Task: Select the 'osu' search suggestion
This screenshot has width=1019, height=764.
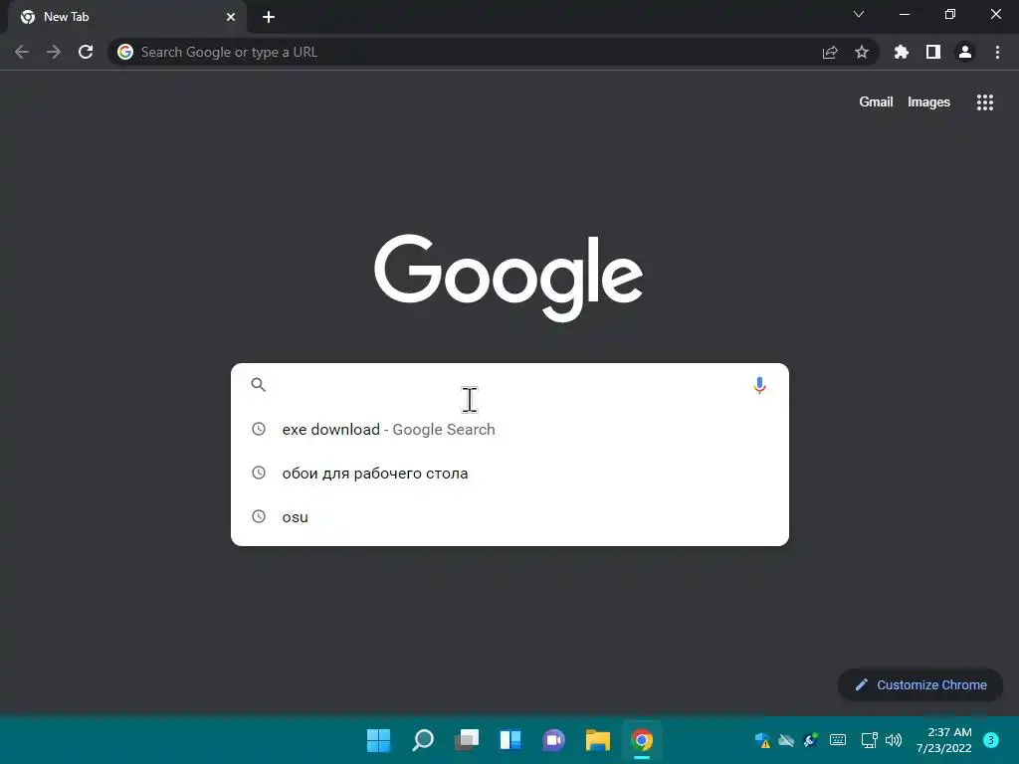Action: [509, 516]
